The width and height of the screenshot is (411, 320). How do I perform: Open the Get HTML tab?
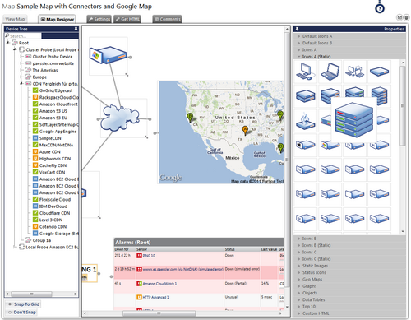click(x=127, y=19)
